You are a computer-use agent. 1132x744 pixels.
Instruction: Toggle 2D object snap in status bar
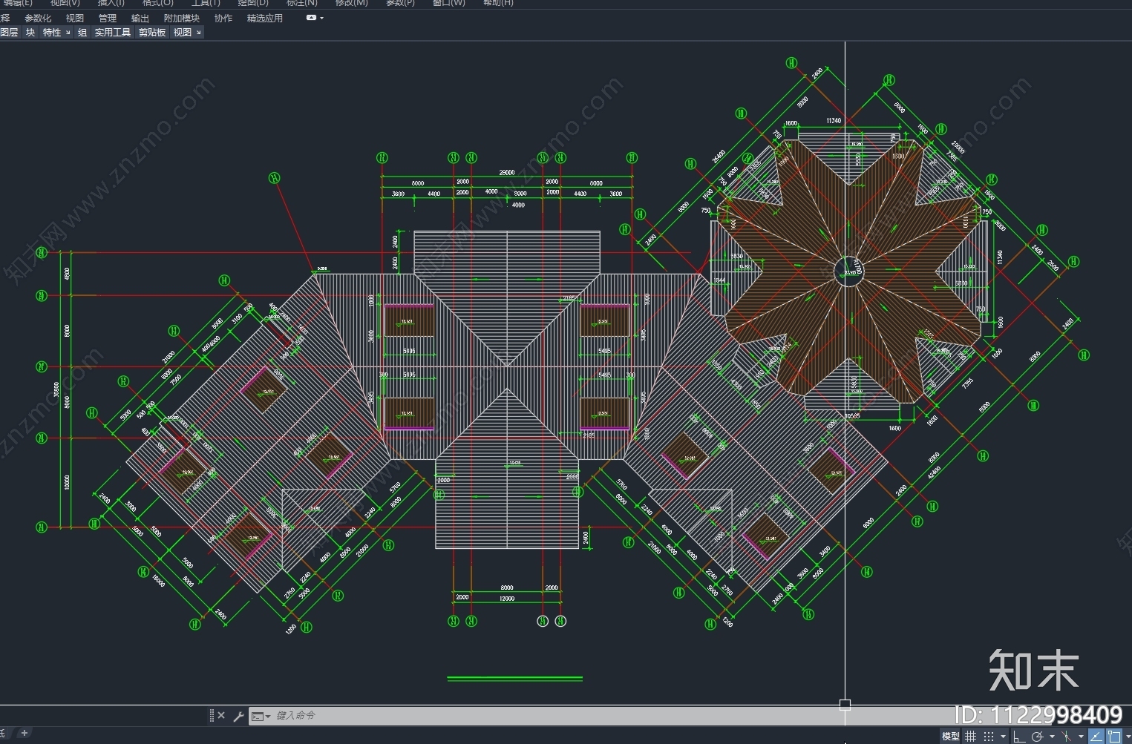tap(1114, 736)
